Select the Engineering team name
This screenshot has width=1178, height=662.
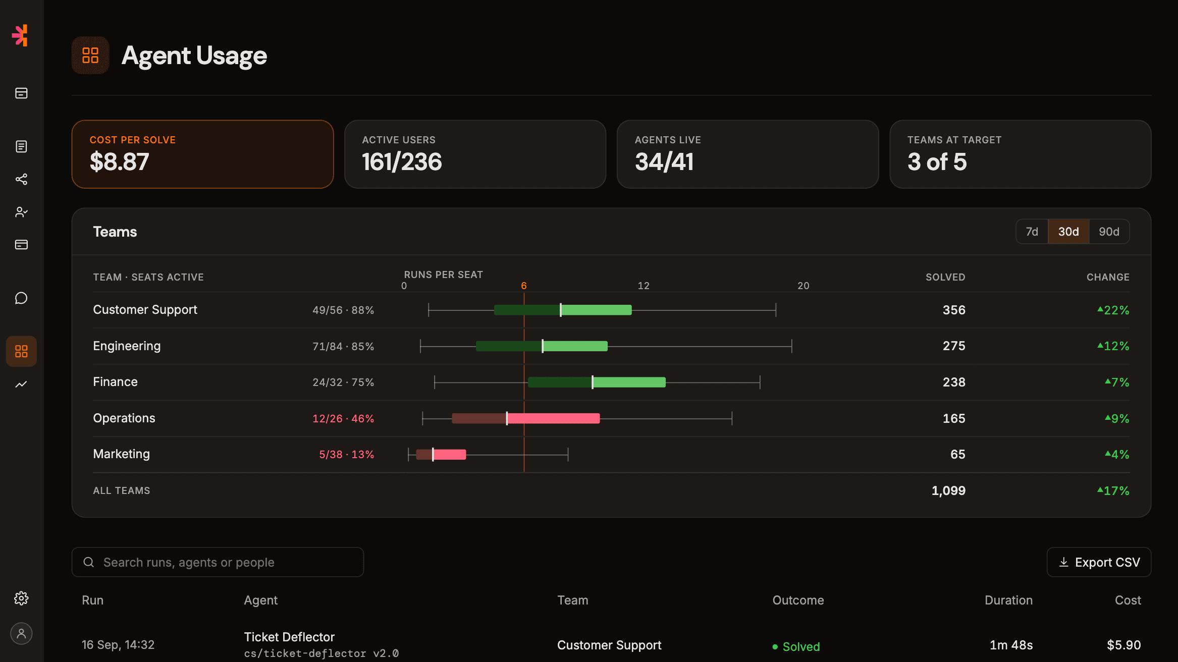127,346
